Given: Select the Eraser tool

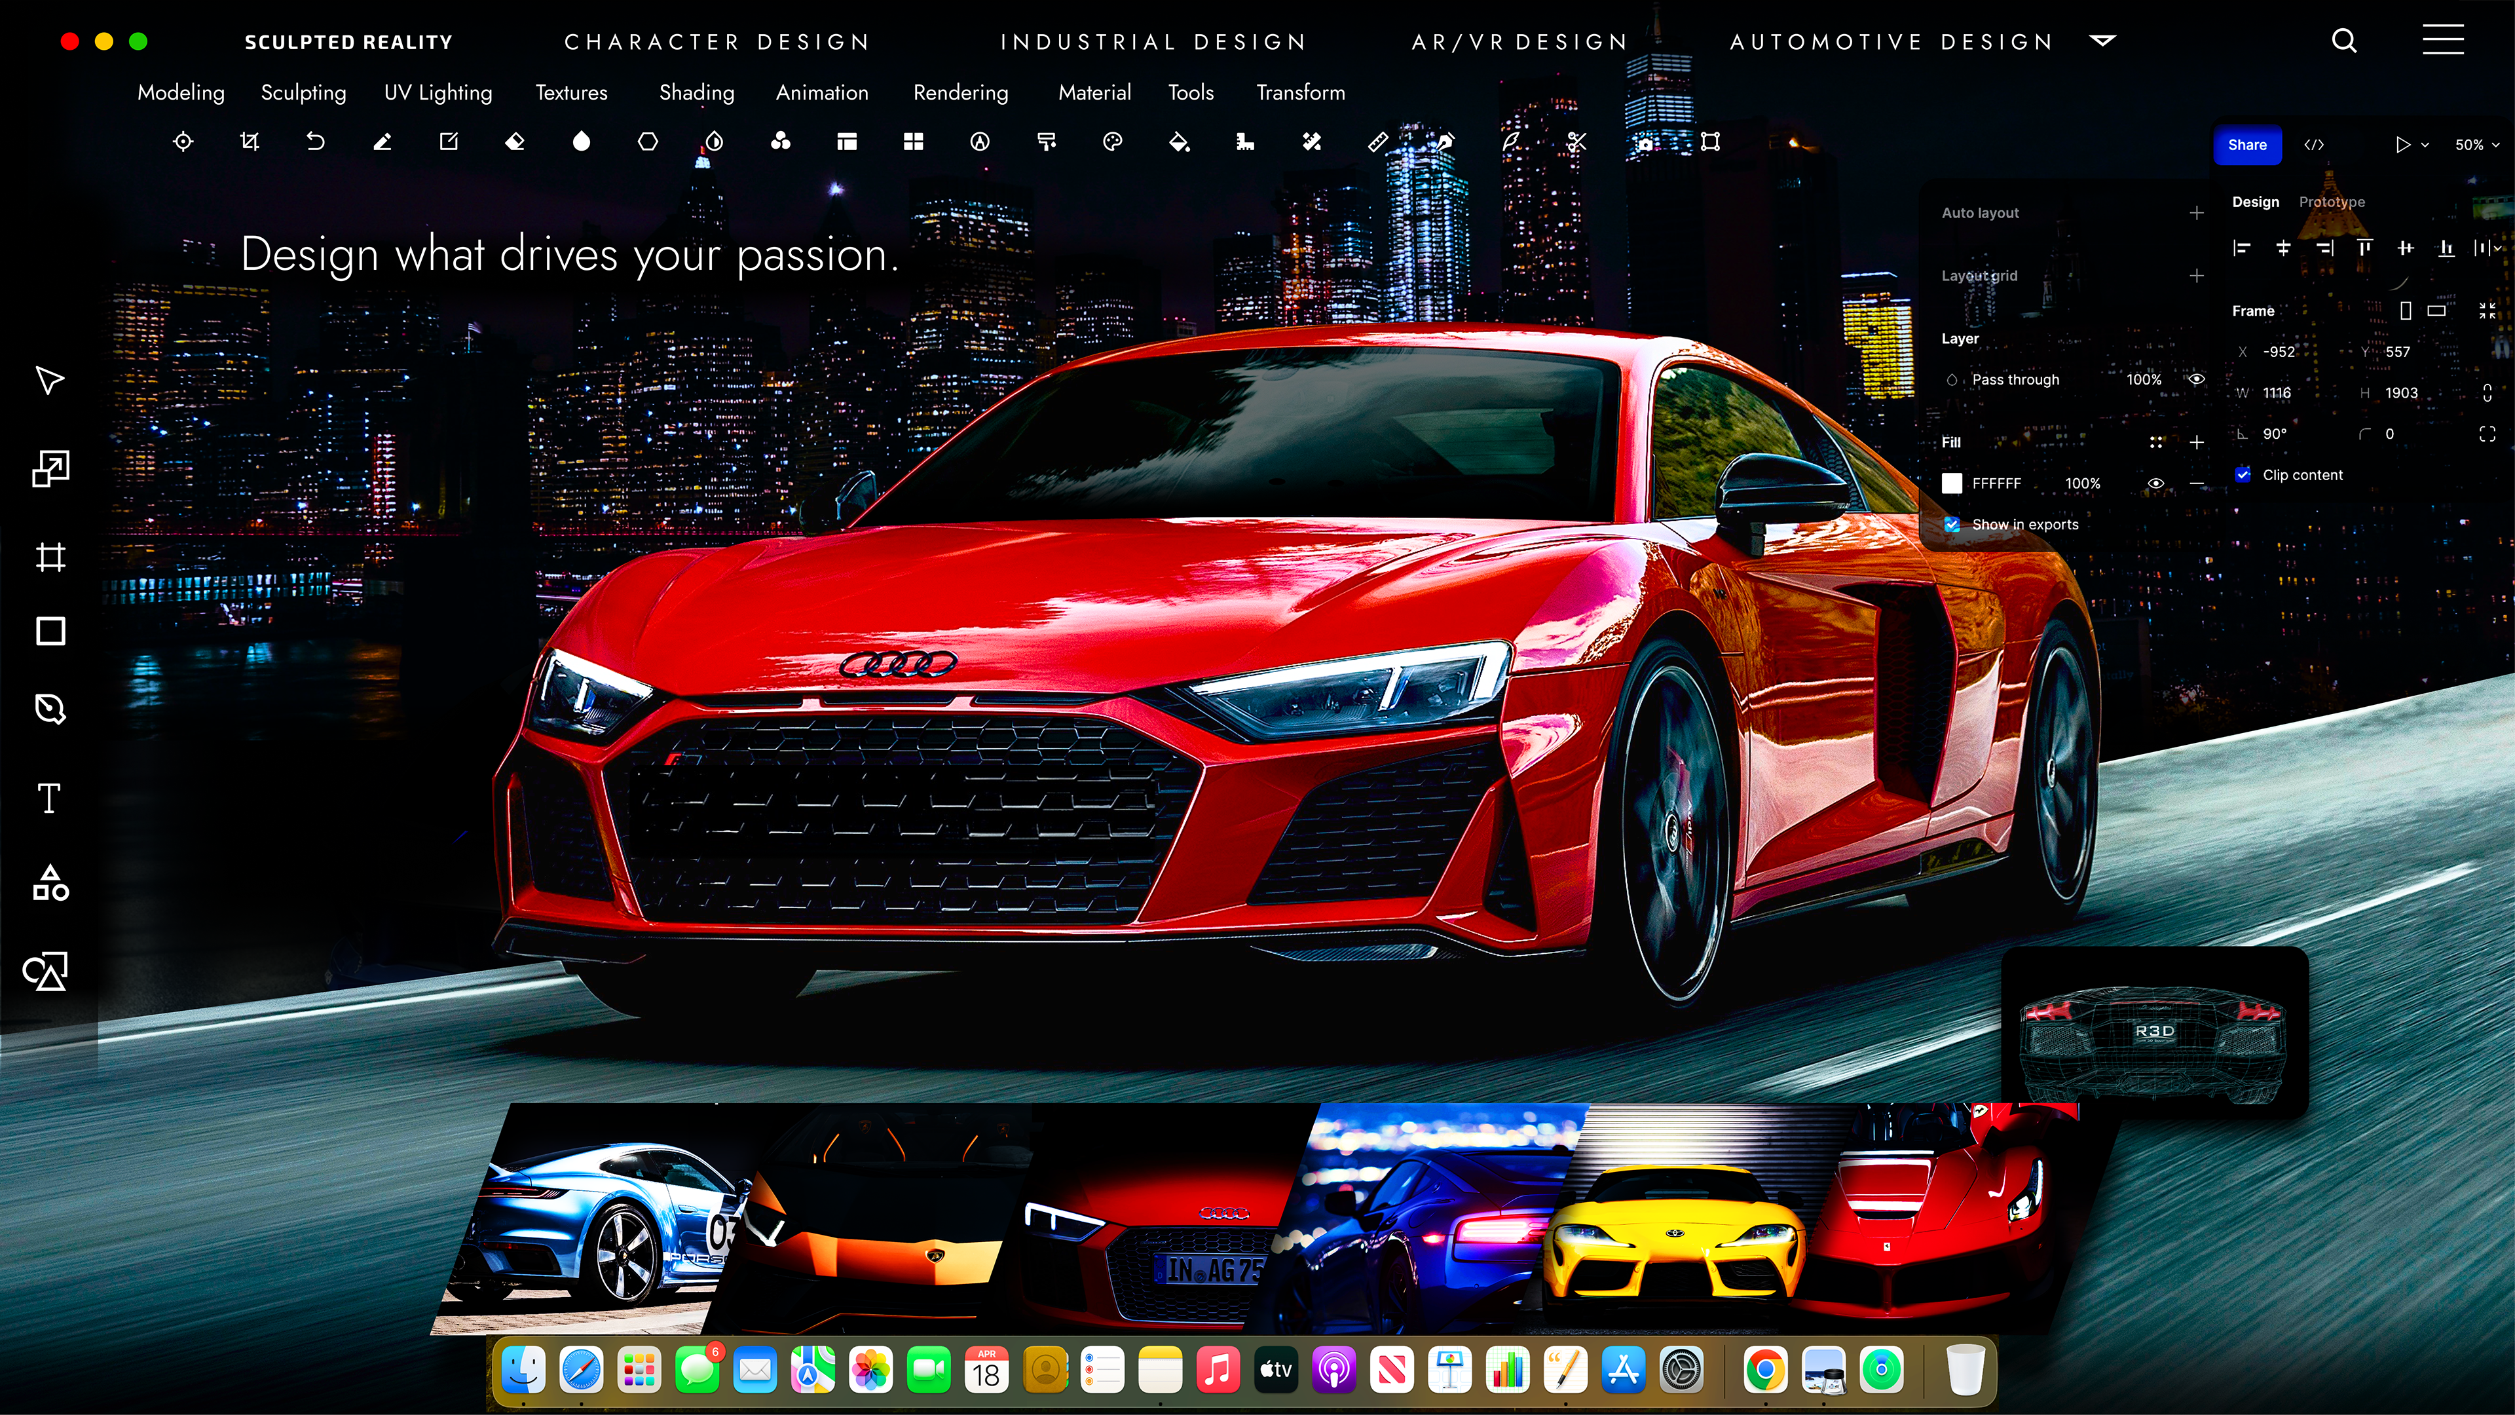Looking at the screenshot, I should tap(515, 141).
